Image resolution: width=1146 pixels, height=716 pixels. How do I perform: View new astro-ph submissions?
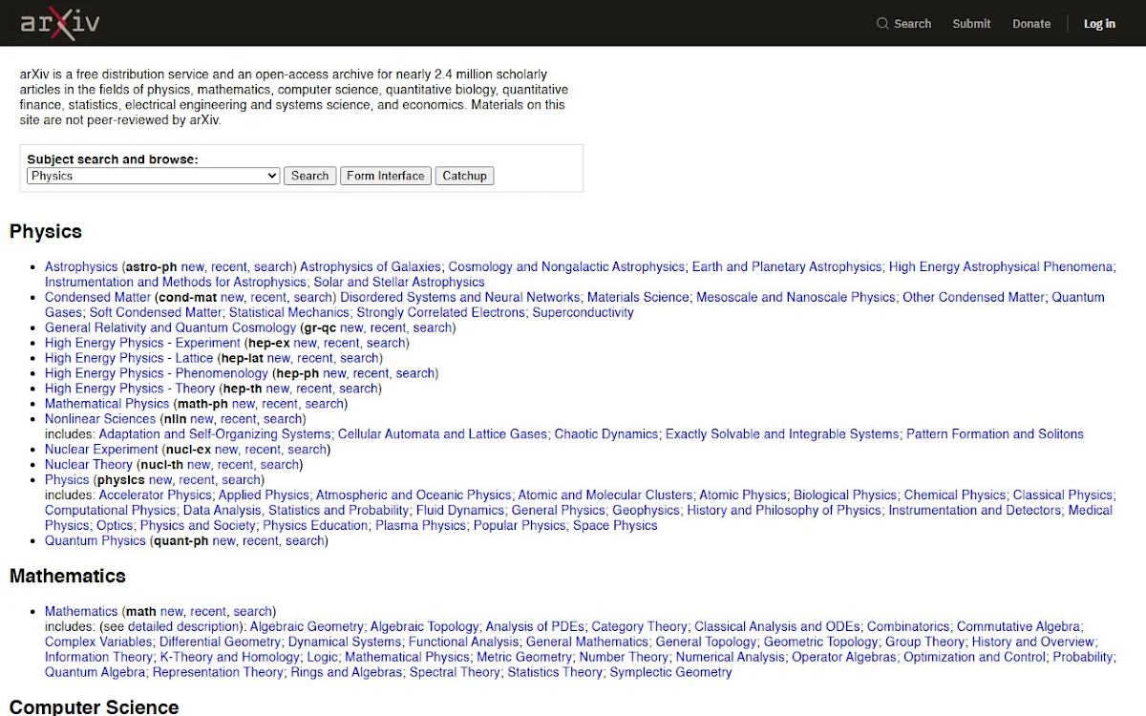click(x=192, y=266)
